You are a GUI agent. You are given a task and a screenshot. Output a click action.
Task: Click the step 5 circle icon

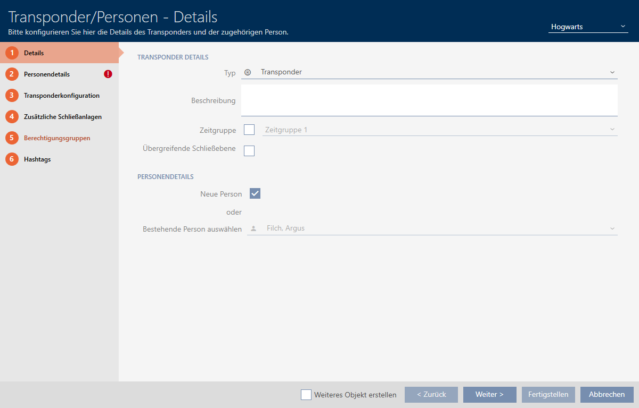[12, 138]
